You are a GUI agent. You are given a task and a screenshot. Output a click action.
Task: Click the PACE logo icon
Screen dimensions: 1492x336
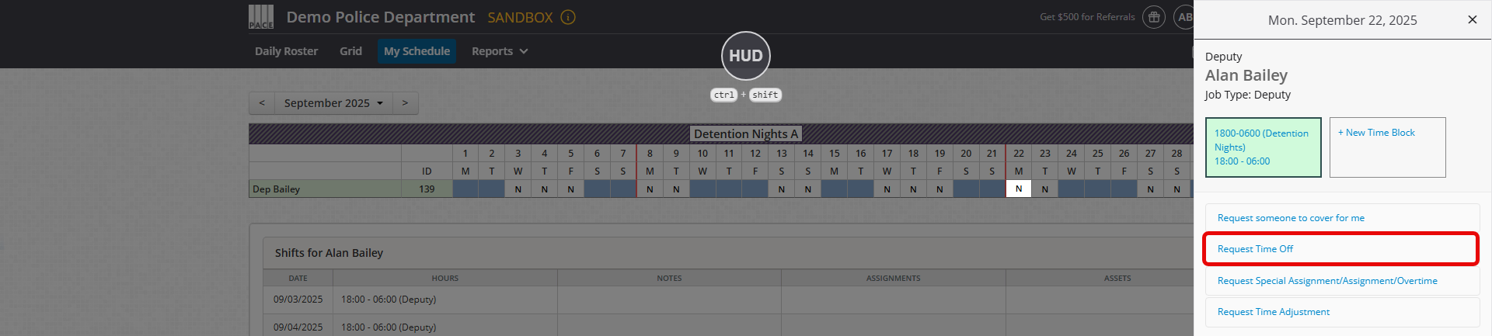pos(261,17)
